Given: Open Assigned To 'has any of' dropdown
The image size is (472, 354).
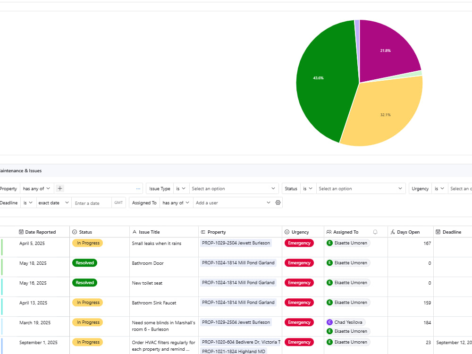Looking at the screenshot, I should point(176,202).
